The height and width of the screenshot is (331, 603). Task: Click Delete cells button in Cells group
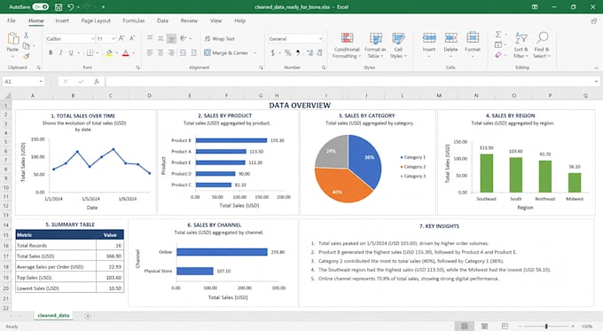[450, 44]
